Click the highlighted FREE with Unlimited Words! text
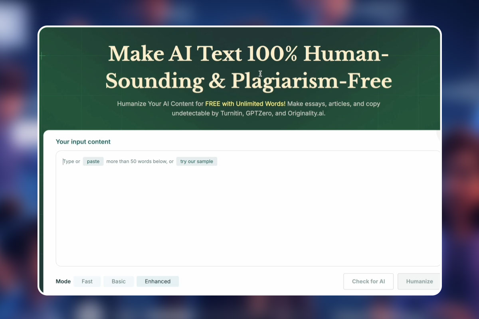The width and height of the screenshot is (479, 319). (245, 104)
